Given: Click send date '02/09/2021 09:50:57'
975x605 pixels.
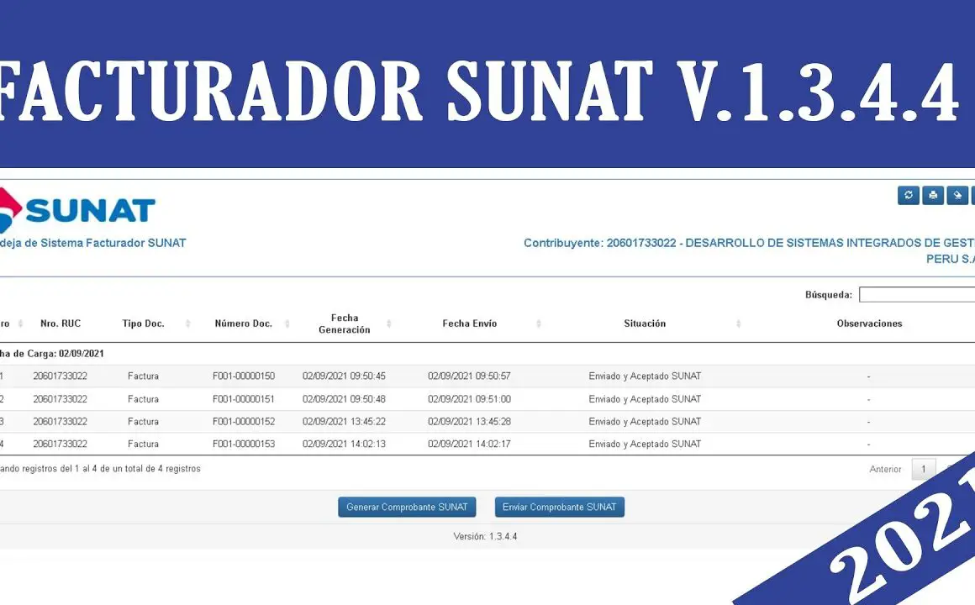Looking at the screenshot, I should point(470,376).
